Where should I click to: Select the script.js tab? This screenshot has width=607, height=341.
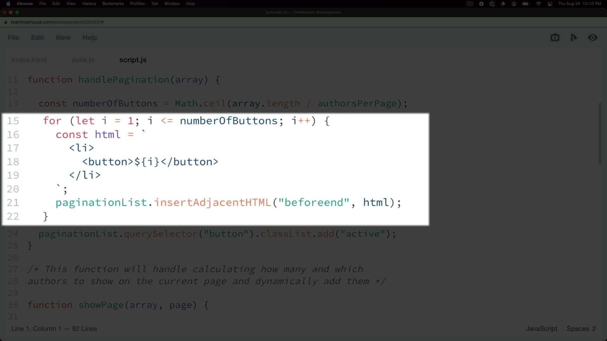[x=133, y=60]
